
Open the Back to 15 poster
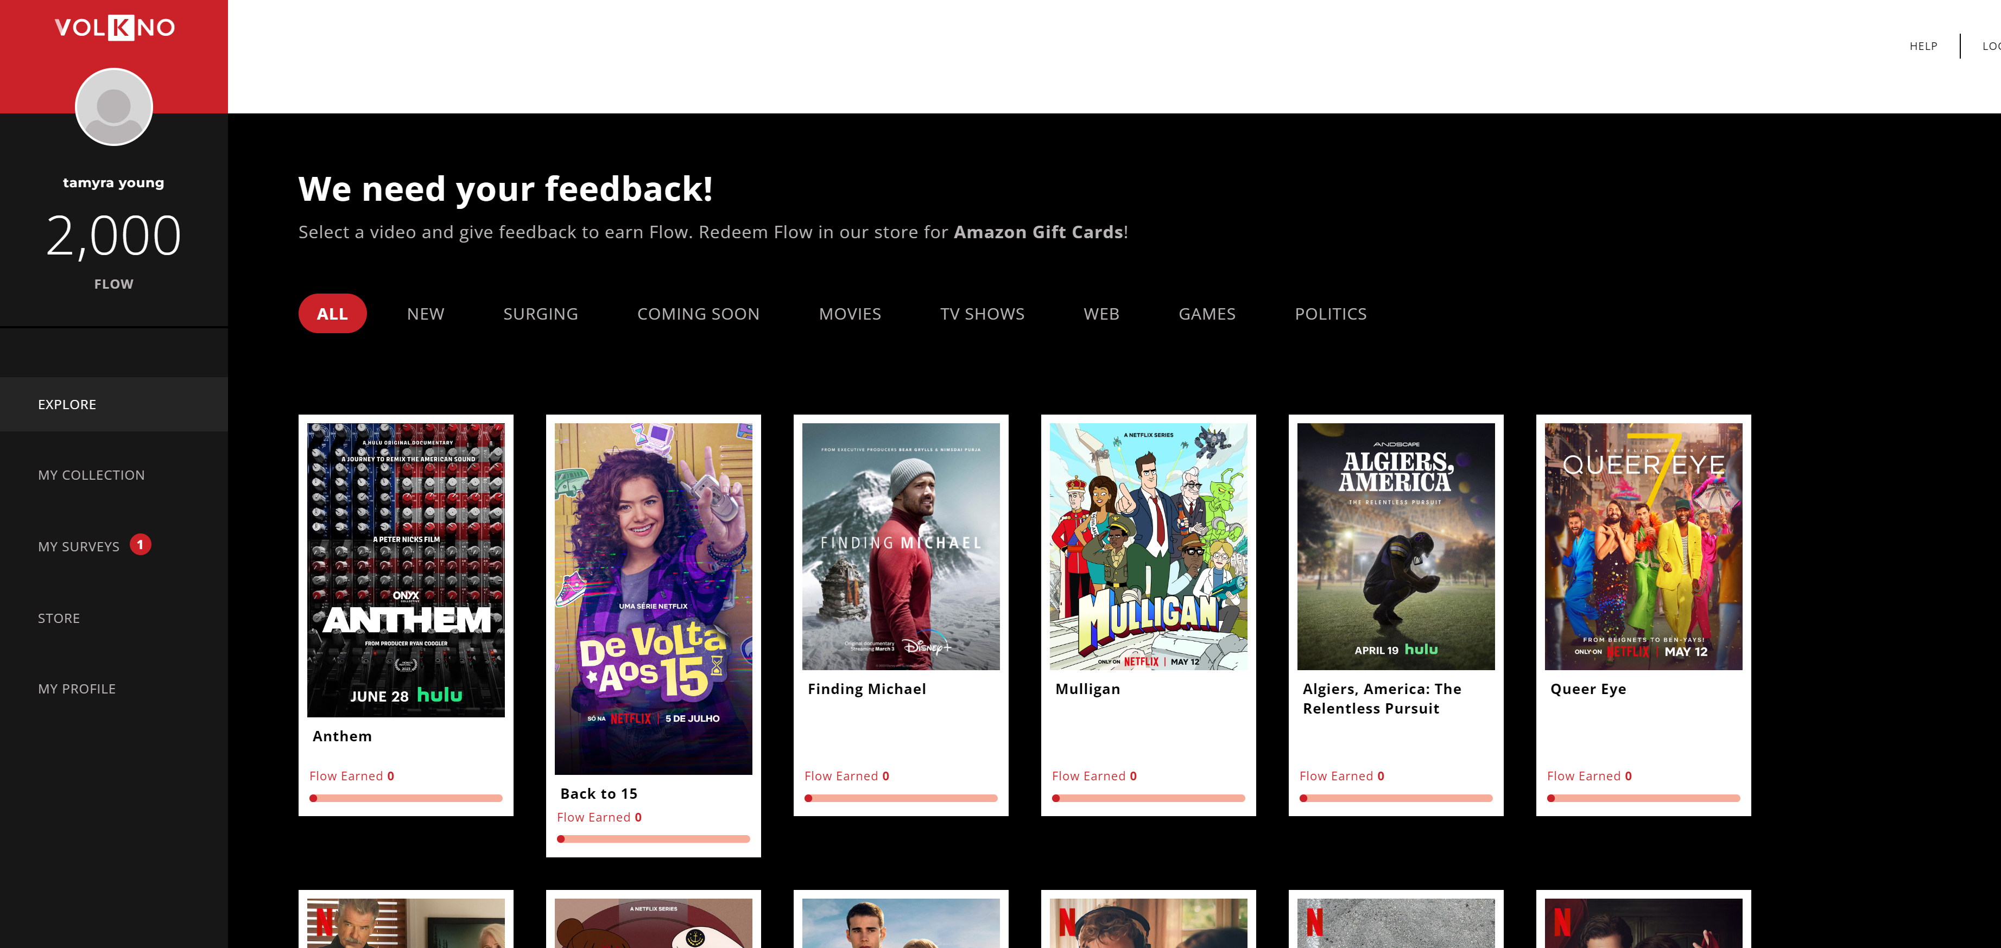point(653,598)
